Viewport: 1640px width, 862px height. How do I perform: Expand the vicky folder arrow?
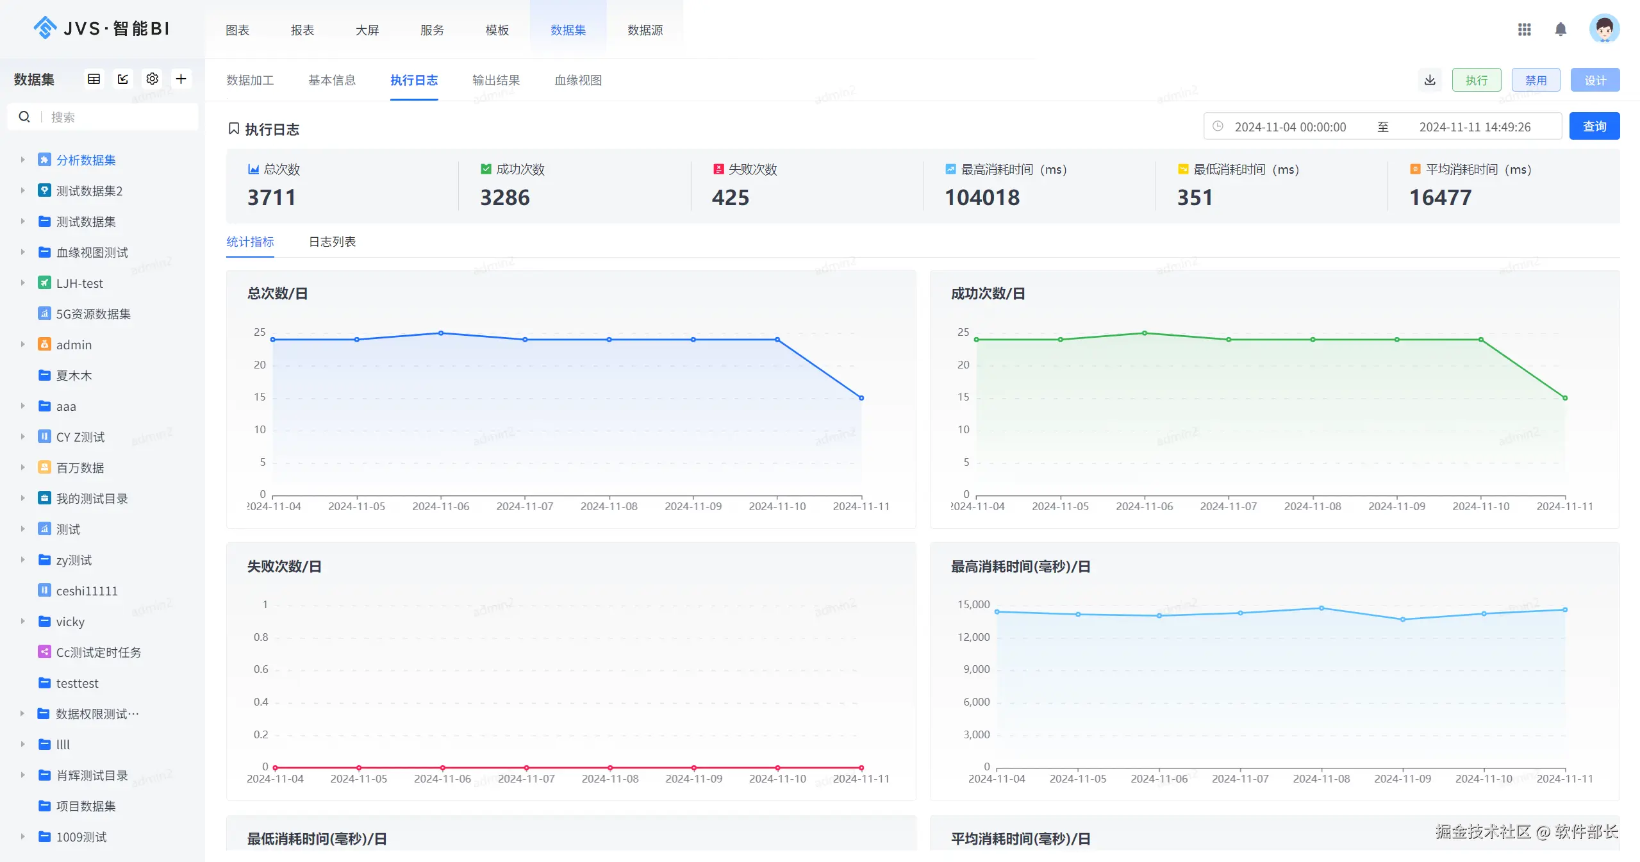click(x=22, y=621)
